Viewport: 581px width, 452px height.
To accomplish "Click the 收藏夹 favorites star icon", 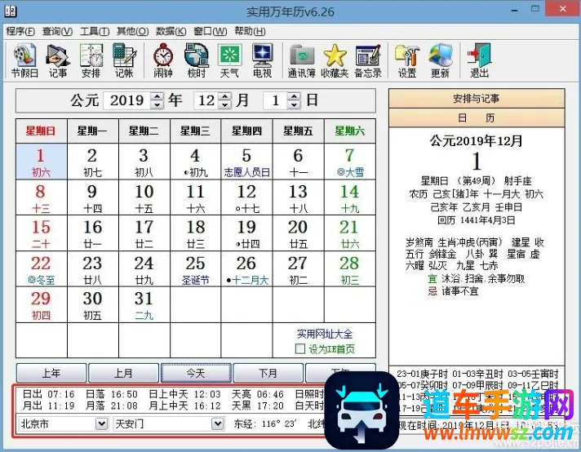I will click(335, 60).
